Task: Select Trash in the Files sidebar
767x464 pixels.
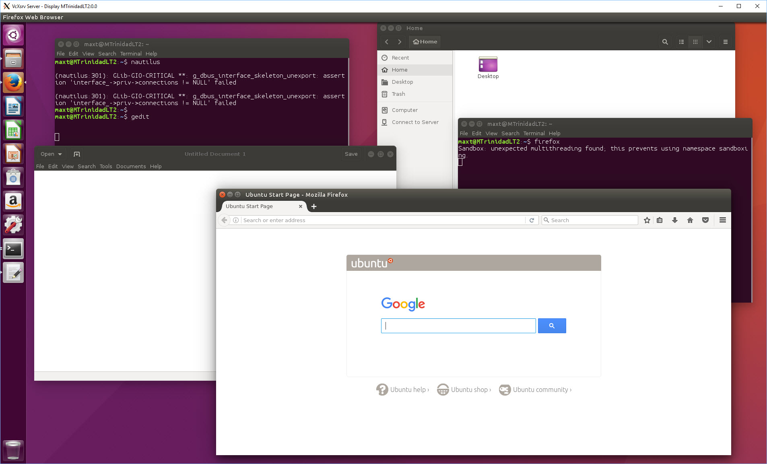Action: click(415, 94)
